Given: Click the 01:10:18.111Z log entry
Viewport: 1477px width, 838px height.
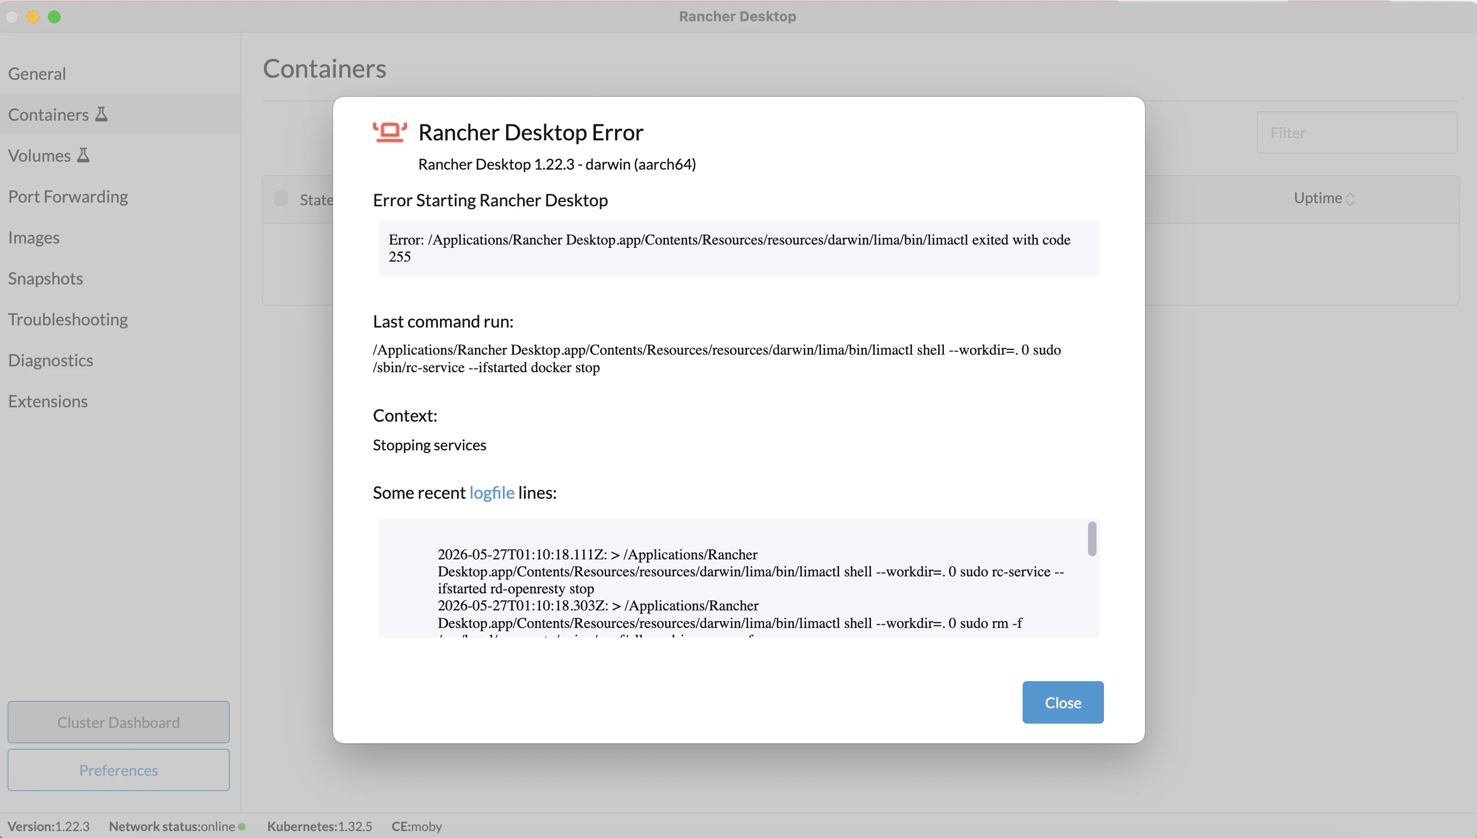Looking at the screenshot, I should (750, 571).
